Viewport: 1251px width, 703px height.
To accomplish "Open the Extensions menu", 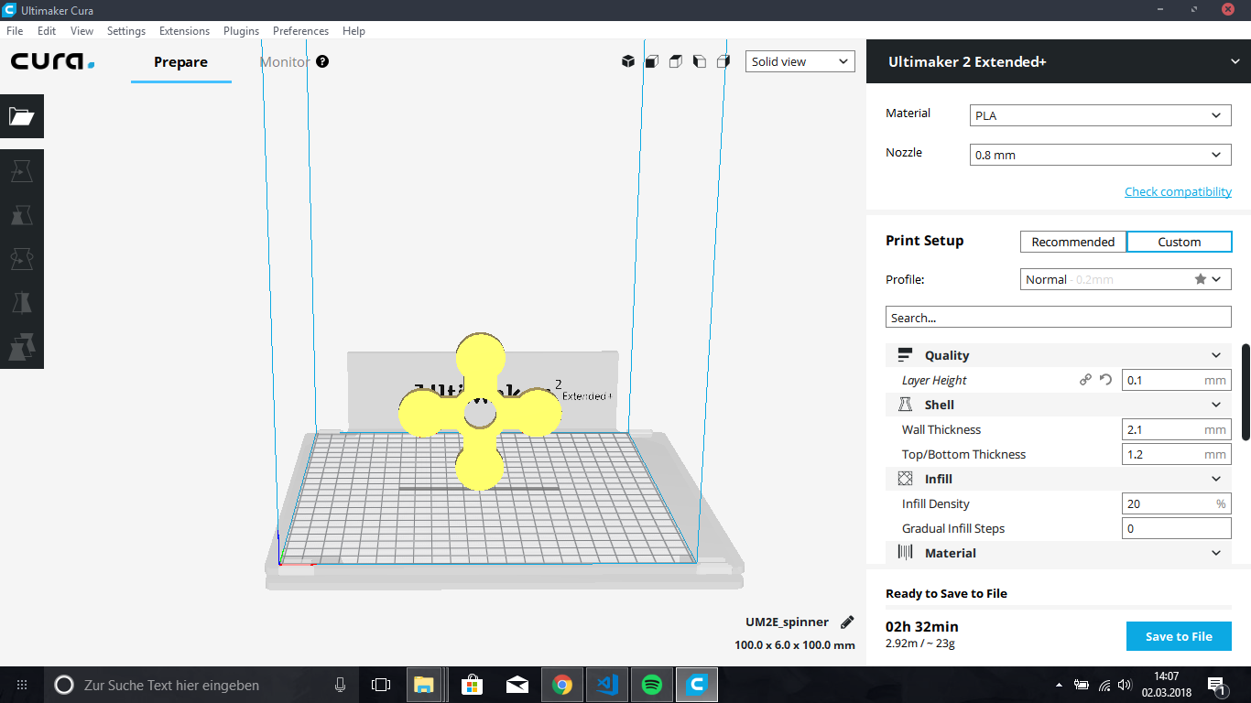I will (x=184, y=30).
